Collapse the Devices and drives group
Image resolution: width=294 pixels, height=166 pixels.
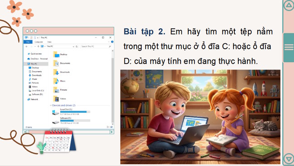pos(51,106)
